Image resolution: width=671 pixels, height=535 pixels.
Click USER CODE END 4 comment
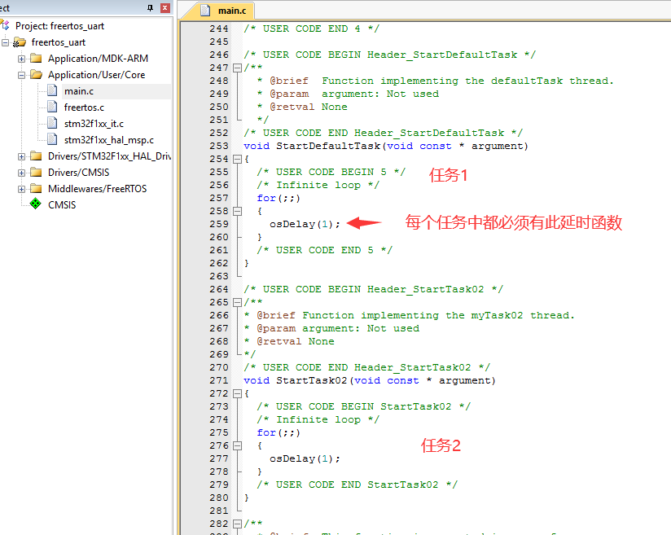pos(312,29)
